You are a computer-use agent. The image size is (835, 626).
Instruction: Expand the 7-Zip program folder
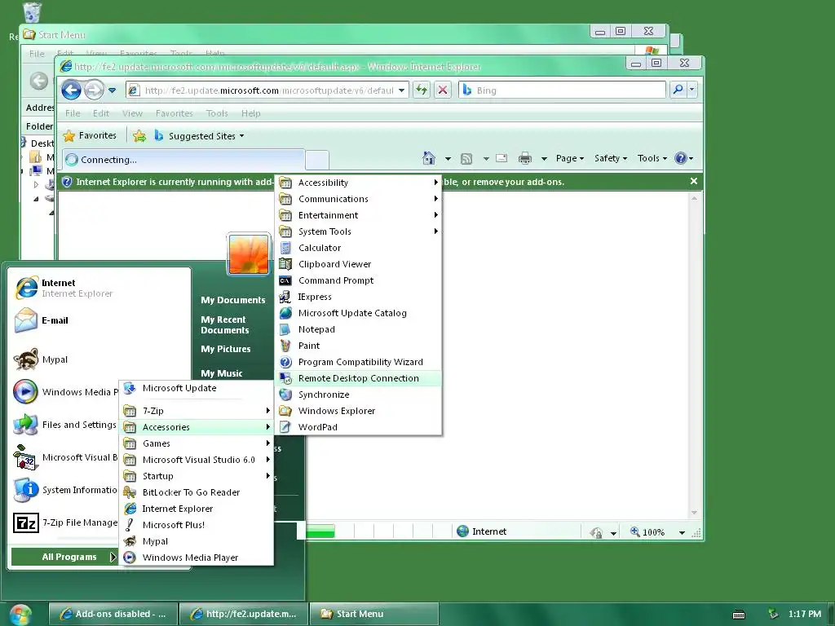tap(196, 411)
